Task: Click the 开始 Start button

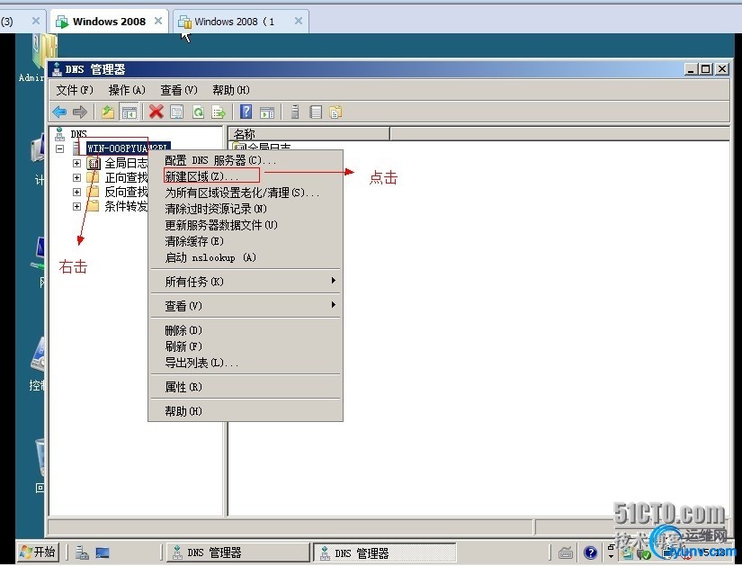Action: (x=38, y=552)
